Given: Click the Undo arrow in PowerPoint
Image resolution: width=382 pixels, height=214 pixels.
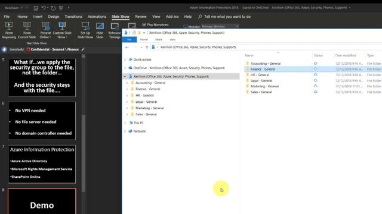Looking at the screenshot, I should pyautogui.click(x=44, y=8).
